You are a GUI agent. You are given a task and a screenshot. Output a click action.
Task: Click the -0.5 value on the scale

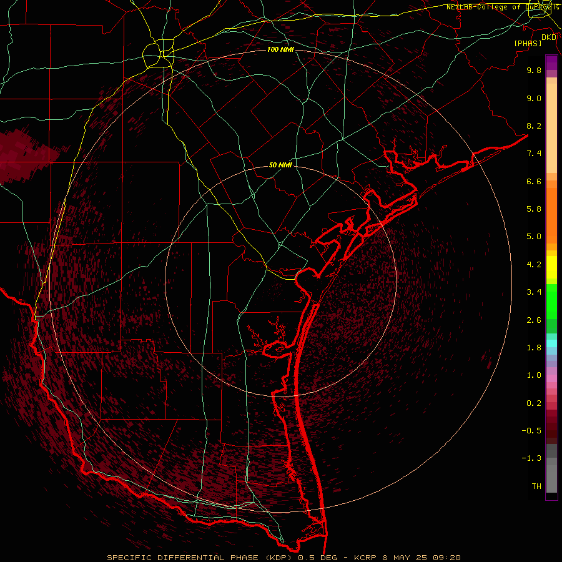click(531, 431)
